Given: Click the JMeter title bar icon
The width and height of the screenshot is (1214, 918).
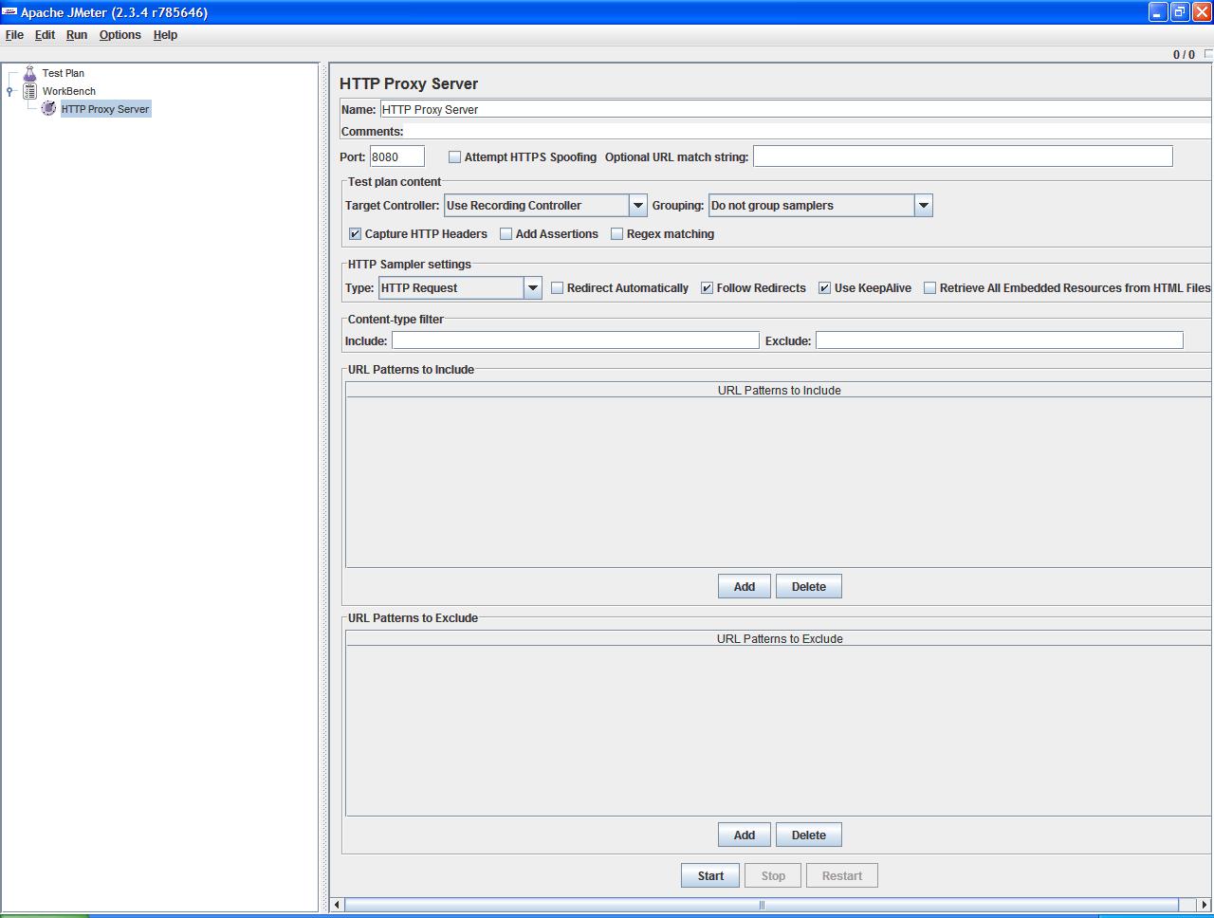Looking at the screenshot, I should (9, 11).
